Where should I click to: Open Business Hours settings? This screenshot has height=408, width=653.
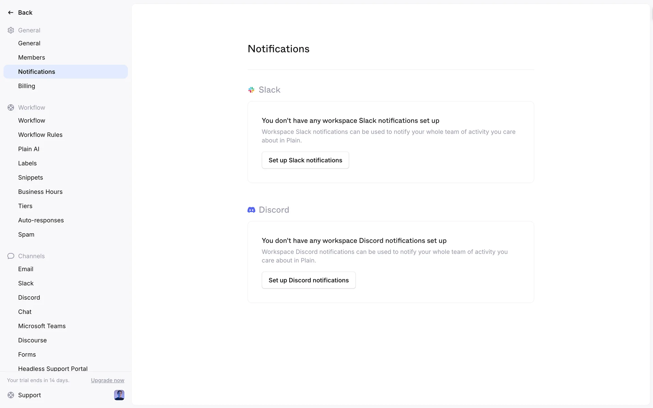[x=40, y=192]
